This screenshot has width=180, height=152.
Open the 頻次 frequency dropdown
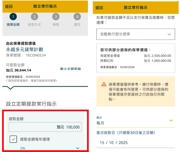coord(136,121)
